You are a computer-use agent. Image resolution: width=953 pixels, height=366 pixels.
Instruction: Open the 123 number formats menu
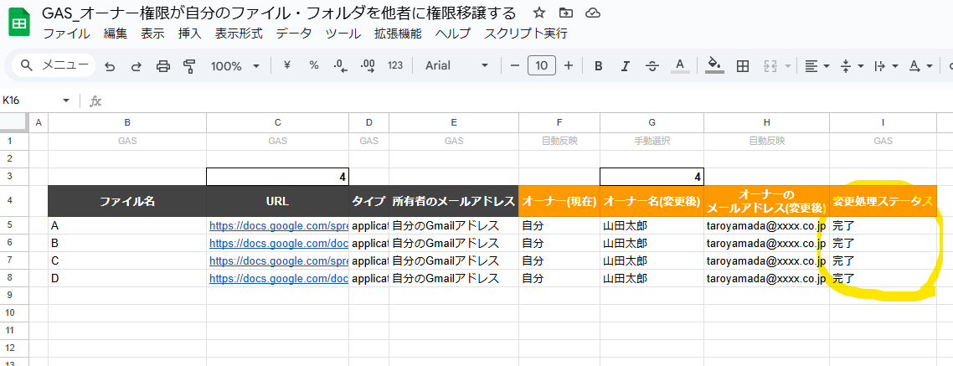395,65
